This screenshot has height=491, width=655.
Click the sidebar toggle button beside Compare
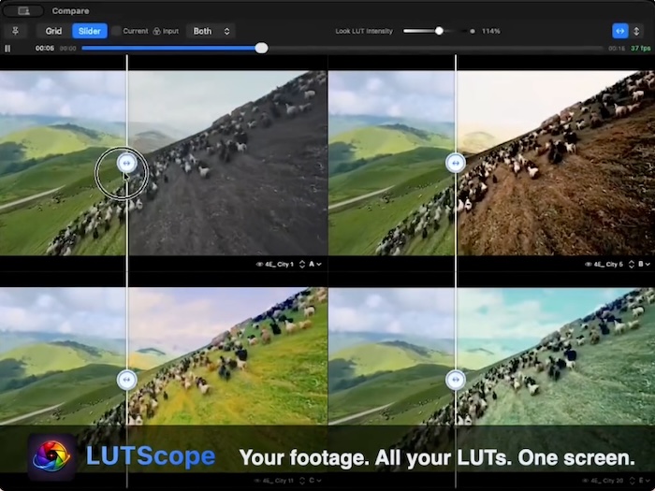pyautogui.click(x=23, y=10)
